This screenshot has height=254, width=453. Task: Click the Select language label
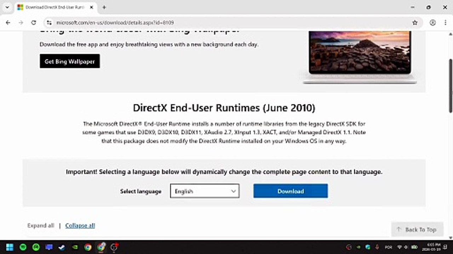(141, 191)
